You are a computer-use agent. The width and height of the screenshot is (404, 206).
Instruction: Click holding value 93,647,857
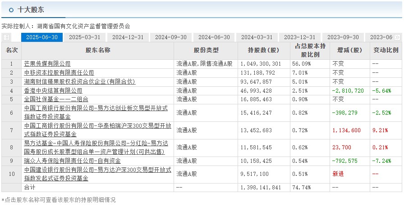point(256,82)
